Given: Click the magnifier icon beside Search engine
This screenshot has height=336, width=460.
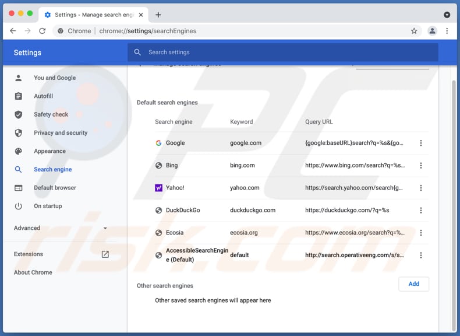Looking at the screenshot, I should (x=18, y=169).
